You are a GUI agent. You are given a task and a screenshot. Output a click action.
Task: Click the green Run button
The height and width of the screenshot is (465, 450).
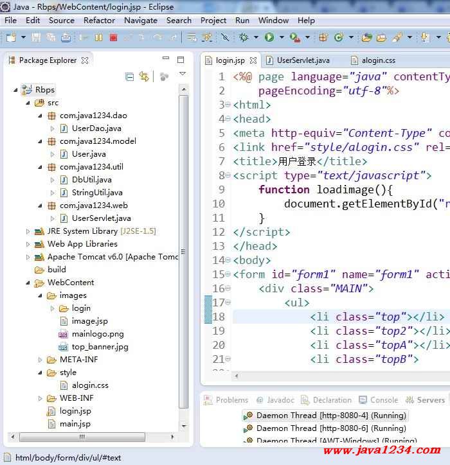coord(269,37)
